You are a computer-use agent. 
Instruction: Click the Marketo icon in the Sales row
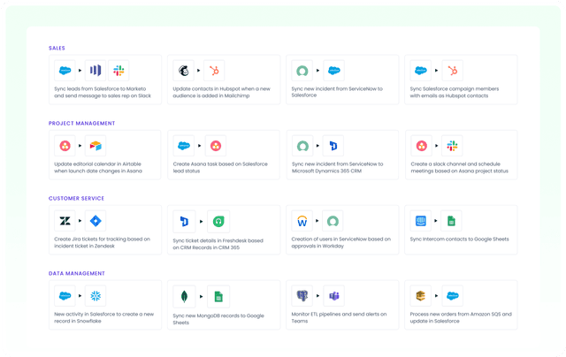point(96,71)
